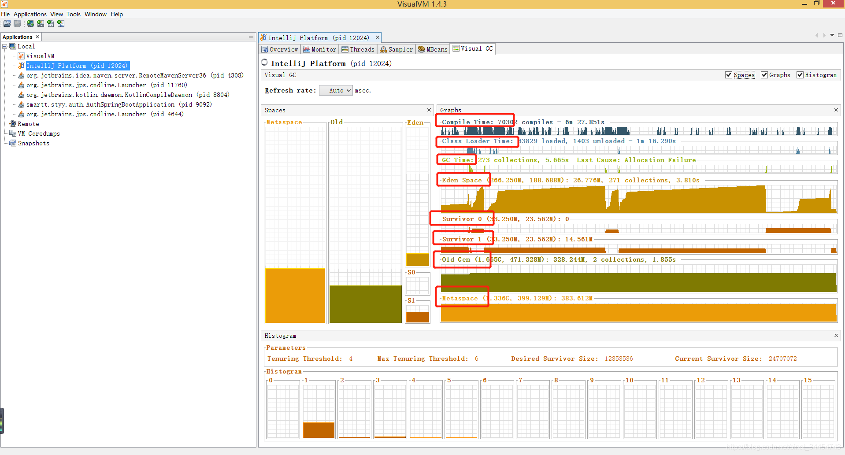Close the Graphs panel with its X
This screenshot has width=845, height=455.
(x=835, y=110)
